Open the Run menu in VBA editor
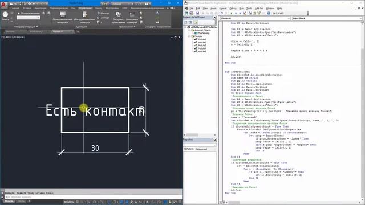The width and height of the screenshot is (365, 205). (x=241, y=9)
